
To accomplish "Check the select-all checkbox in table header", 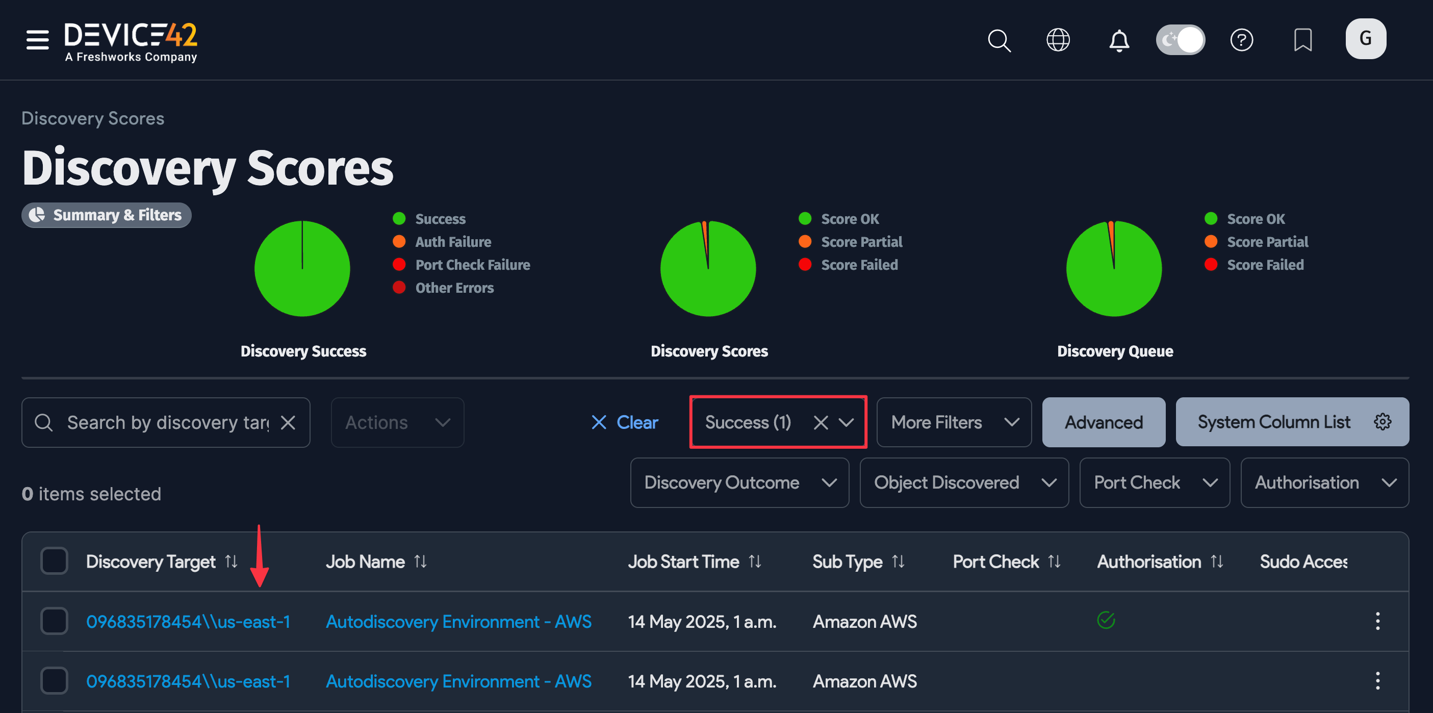I will click(x=54, y=561).
